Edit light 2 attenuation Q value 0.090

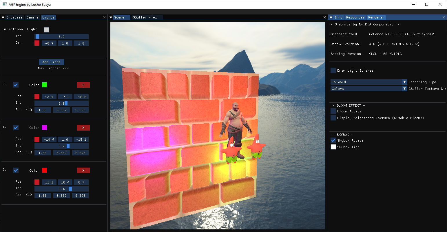coord(80,196)
